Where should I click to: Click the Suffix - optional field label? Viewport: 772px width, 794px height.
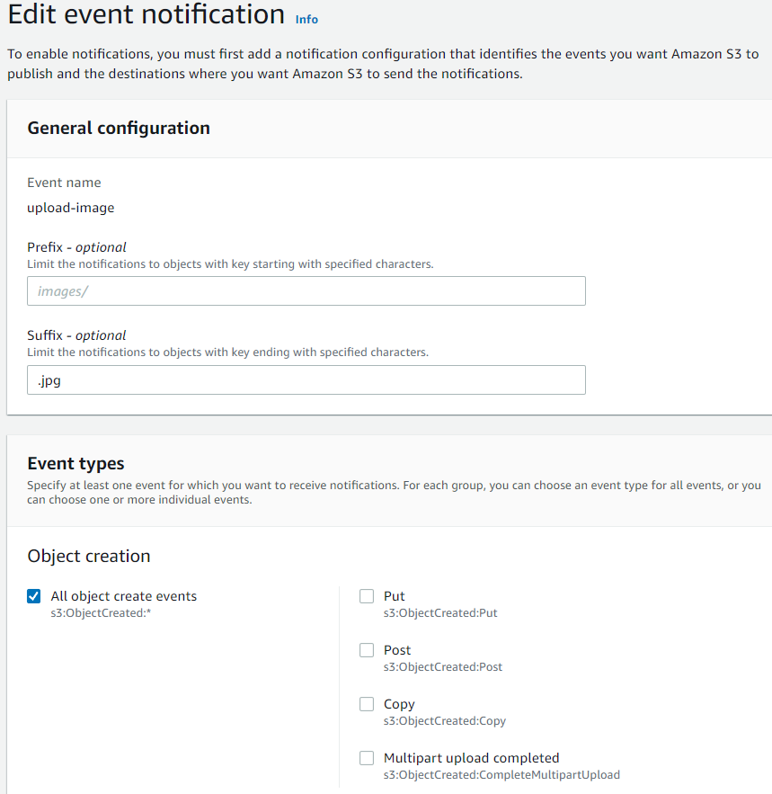pos(76,335)
